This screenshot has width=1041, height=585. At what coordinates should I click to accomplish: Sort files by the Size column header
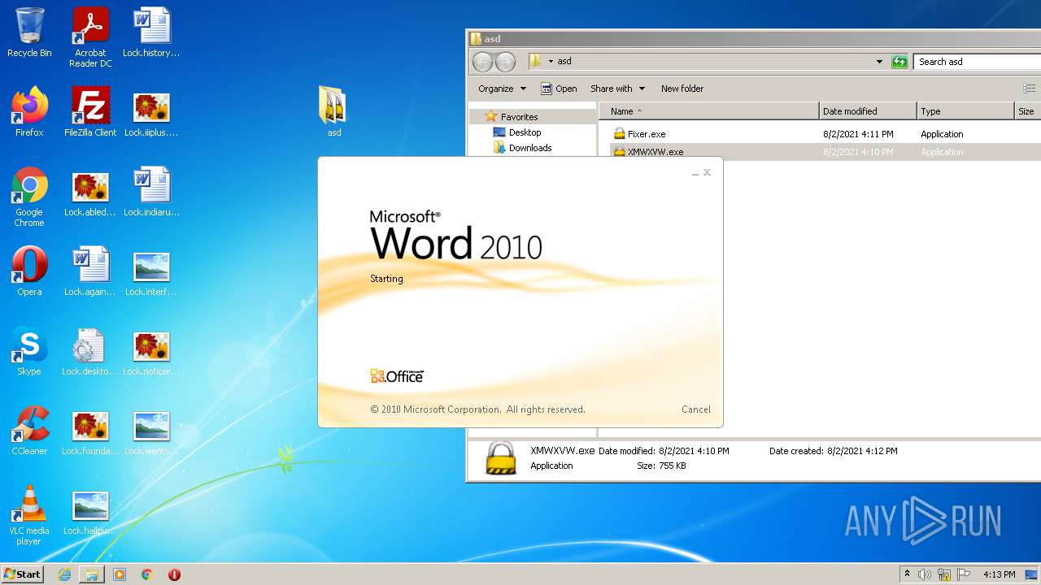(x=1028, y=111)
